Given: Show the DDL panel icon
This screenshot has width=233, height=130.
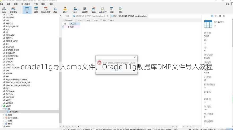Looking at the screenshot, I should click(x=216, y=16).
